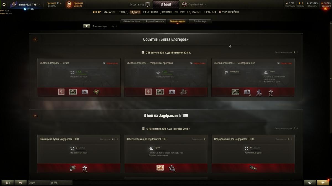Open the settings gear menu
The height and width of the screenshot is (186, 332).
click(4, 4)
